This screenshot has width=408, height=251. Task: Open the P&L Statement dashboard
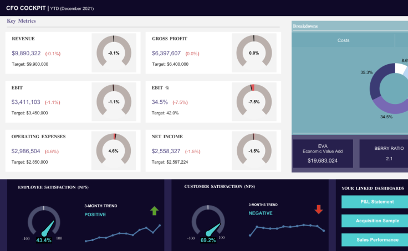pos(374,202)
